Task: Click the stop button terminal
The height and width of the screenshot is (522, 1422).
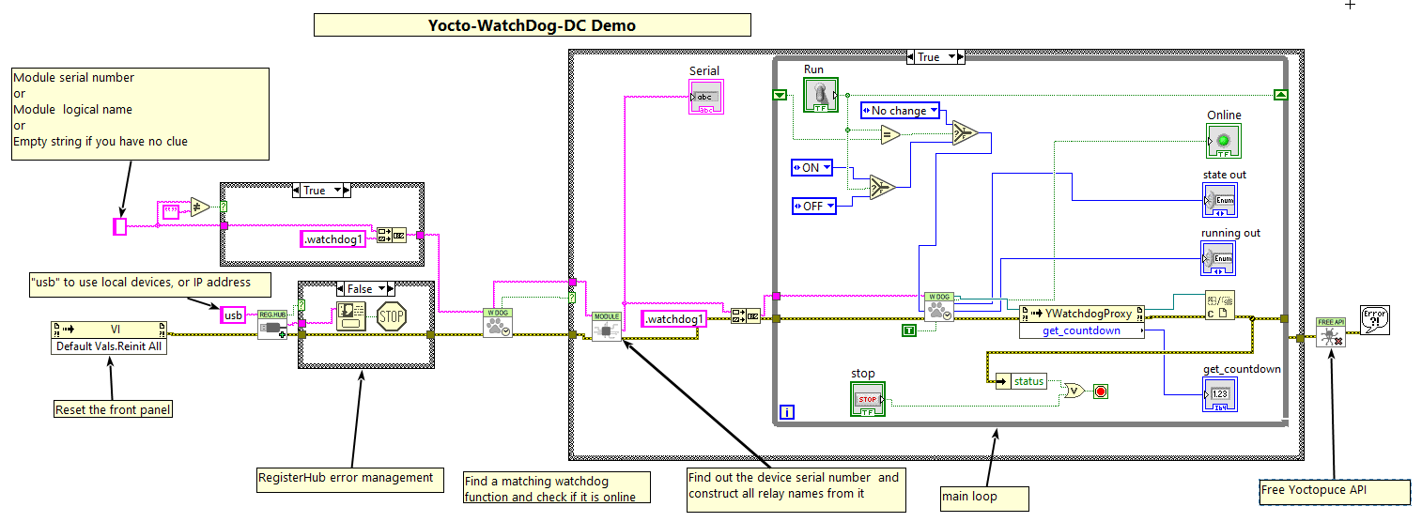Action: coord(867,399)
